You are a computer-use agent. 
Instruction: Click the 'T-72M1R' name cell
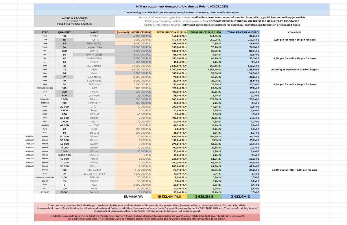94,40
